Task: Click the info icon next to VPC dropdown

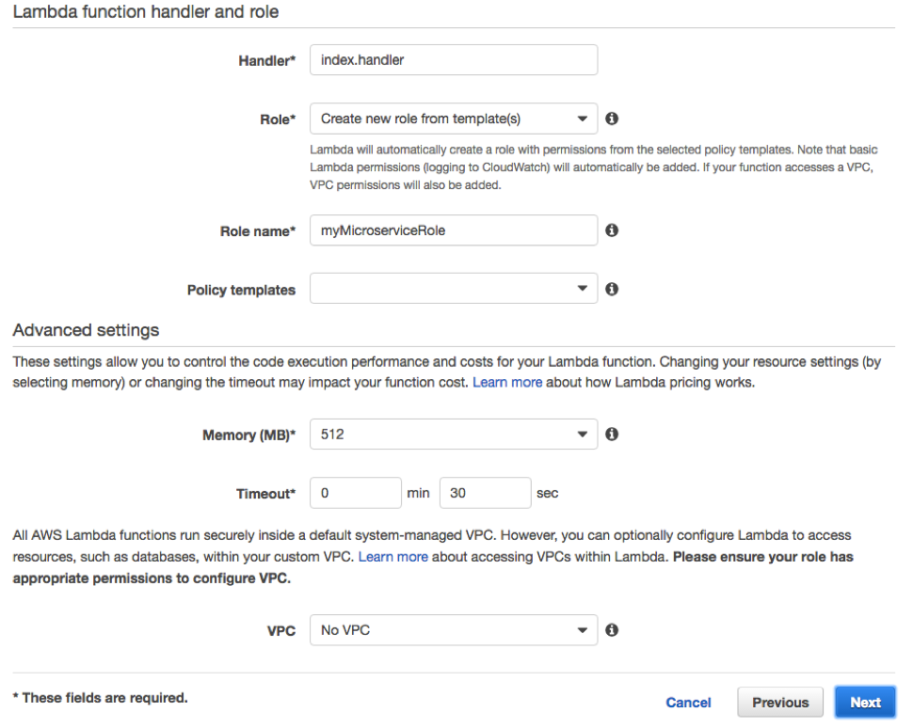Action: (612, 630)
